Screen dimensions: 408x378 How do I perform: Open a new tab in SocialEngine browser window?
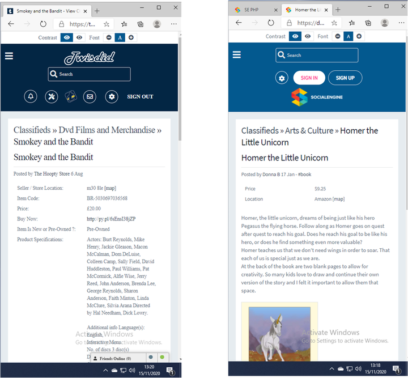click(x=338, y=10)
